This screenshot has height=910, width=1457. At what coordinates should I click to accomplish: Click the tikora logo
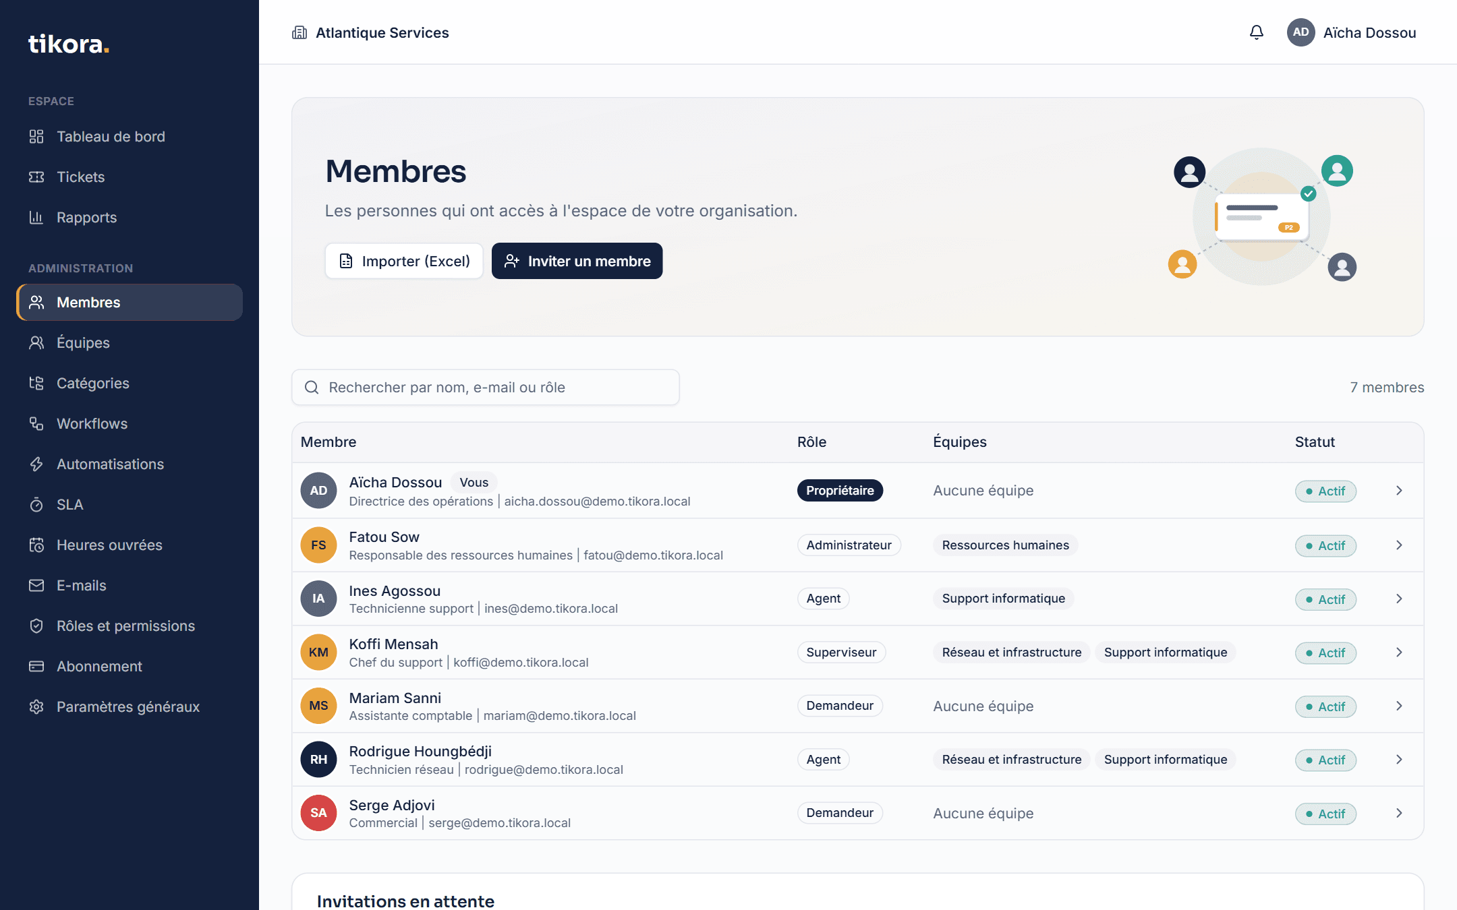click(x=69, y=44)
